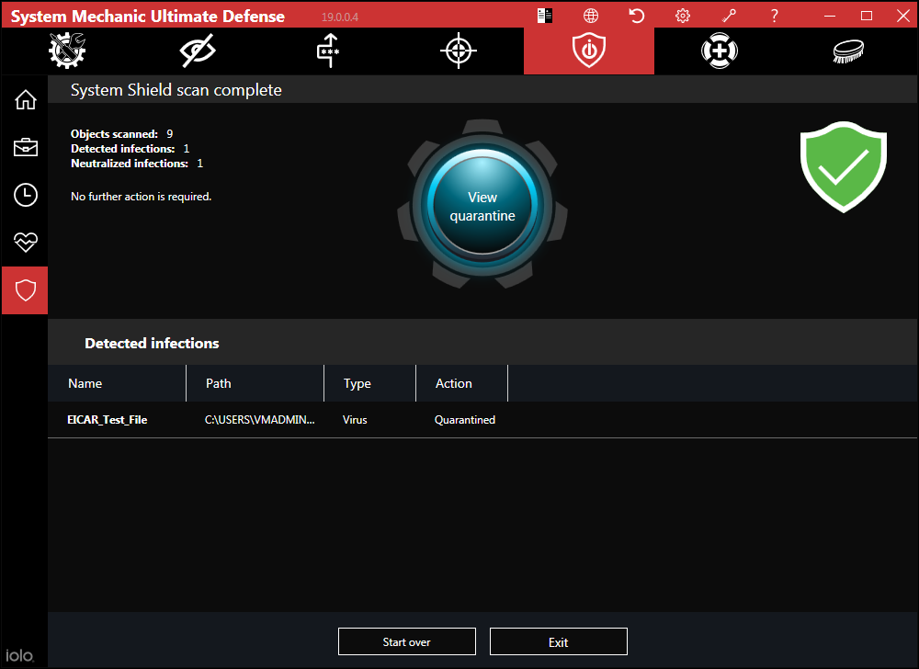The height and width of the screenshot is (669, 919).
Task: Click the Start over button
Action: [407, 641]
